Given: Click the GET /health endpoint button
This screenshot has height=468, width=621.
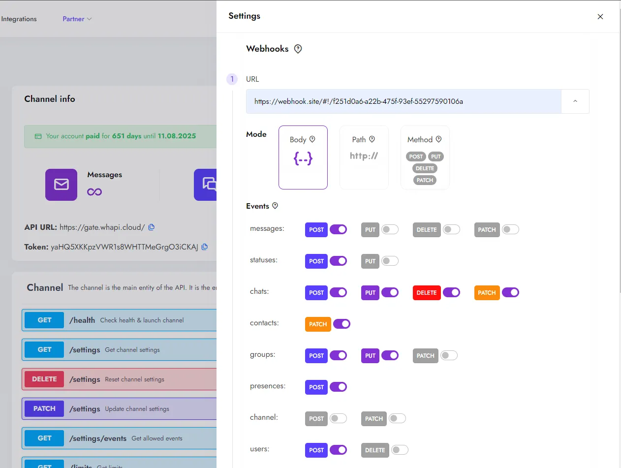Looking at the screenshot, I should click(x=44, y=320).
